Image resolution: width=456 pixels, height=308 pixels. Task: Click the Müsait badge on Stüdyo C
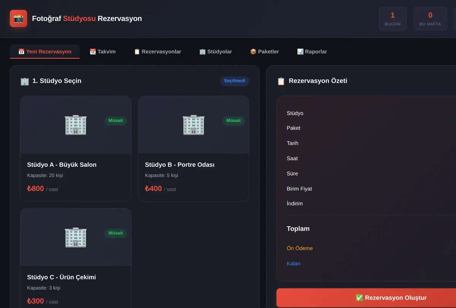[116, 233]
